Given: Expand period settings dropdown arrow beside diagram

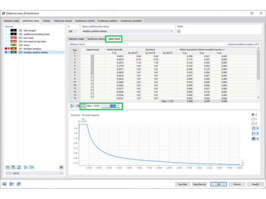Looking at the screenshot, I should 258,128.
